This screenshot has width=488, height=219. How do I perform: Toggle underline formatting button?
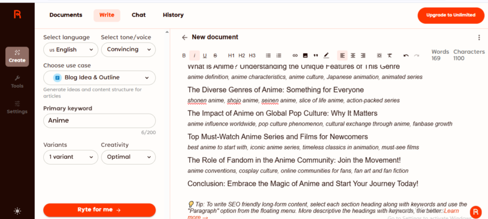(x=205, y=56)
